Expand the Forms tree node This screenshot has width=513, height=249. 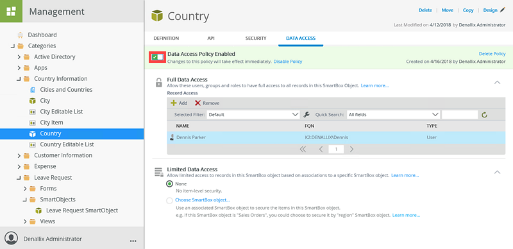[25, 189]
